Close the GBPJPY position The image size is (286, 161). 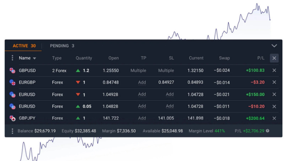point(274,118)
